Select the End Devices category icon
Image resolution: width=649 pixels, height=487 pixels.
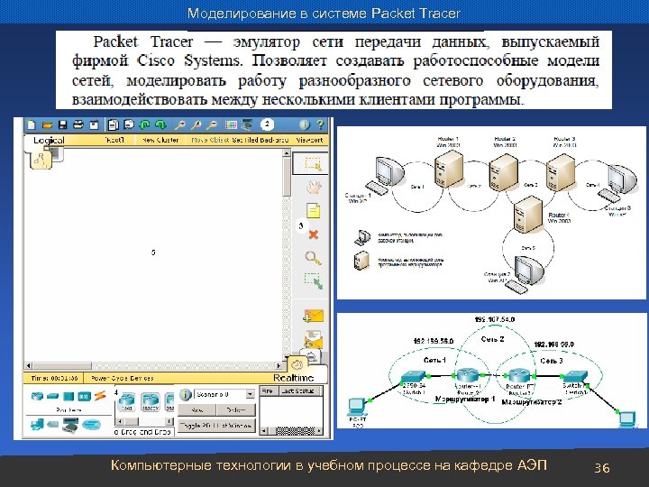pos(37,425)
